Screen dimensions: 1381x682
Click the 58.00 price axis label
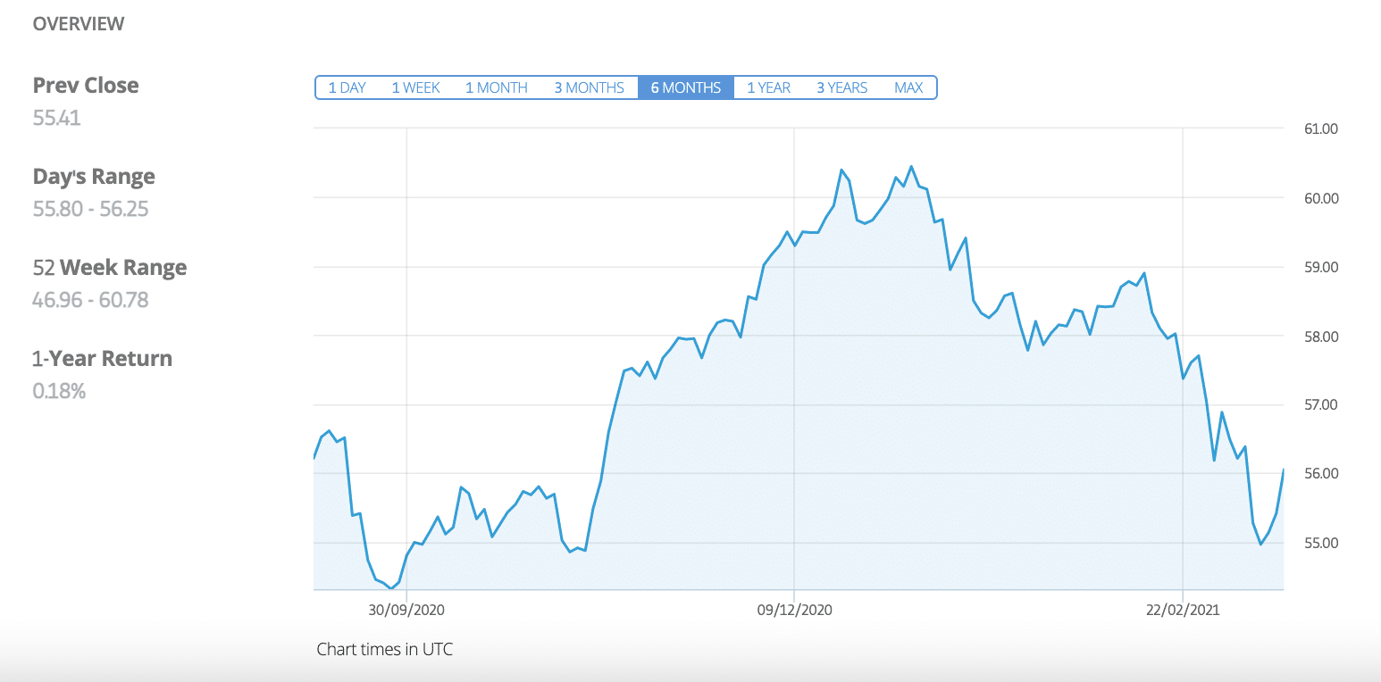[1321, 337]
